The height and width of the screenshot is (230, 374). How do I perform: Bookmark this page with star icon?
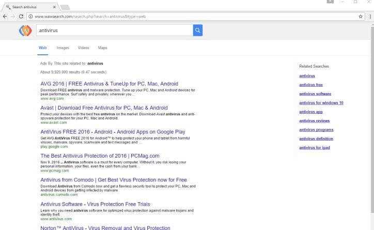coord(361,17)
